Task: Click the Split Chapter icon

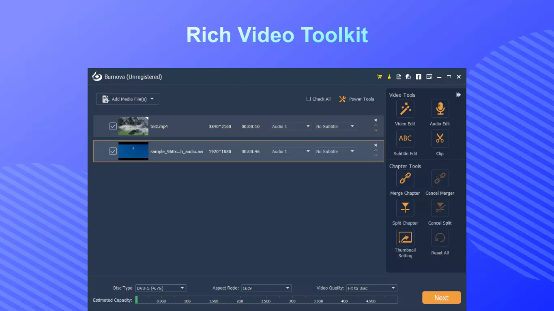Action: pos(405,208)
